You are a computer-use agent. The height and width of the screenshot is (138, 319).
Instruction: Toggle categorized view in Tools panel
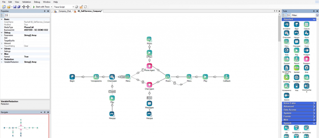pyautogui.click(x=284, y=15)
